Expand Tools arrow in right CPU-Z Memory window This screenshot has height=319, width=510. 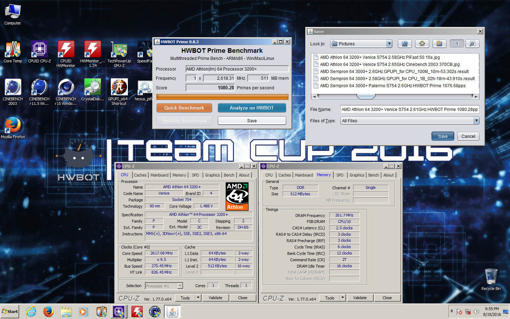click(x=343, y=298)
